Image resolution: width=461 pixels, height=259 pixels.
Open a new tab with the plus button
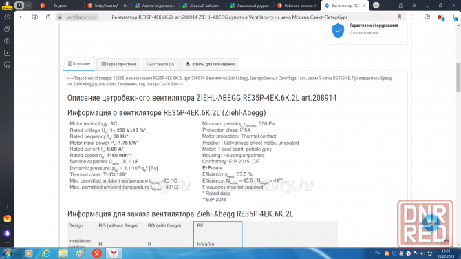(376, 6)
